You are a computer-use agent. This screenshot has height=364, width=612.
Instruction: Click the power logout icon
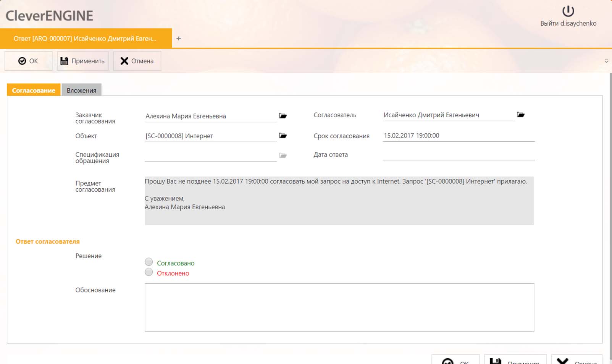[x=568, y=11]
